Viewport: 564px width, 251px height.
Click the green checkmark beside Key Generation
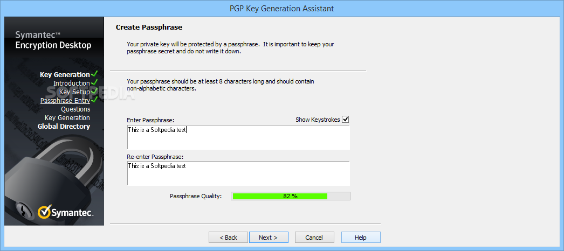pyautogui.click(x=94, y=74)
